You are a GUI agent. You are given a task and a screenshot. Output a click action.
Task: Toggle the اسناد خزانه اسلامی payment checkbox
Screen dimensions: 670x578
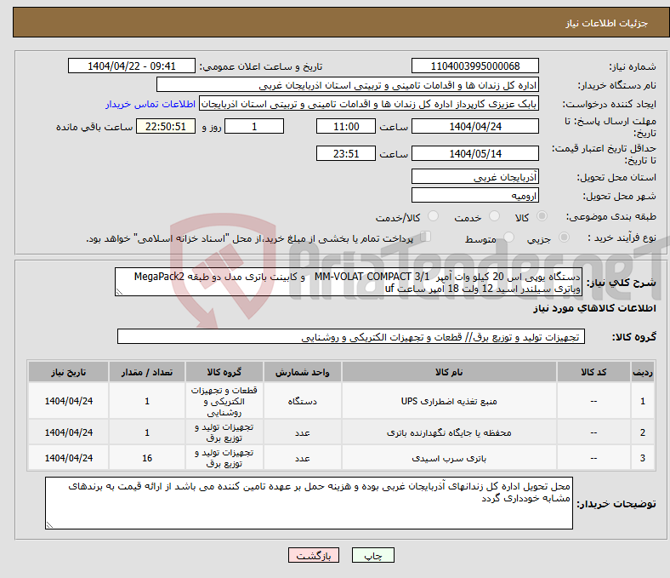pyautogui.click(x=425, y=236)
